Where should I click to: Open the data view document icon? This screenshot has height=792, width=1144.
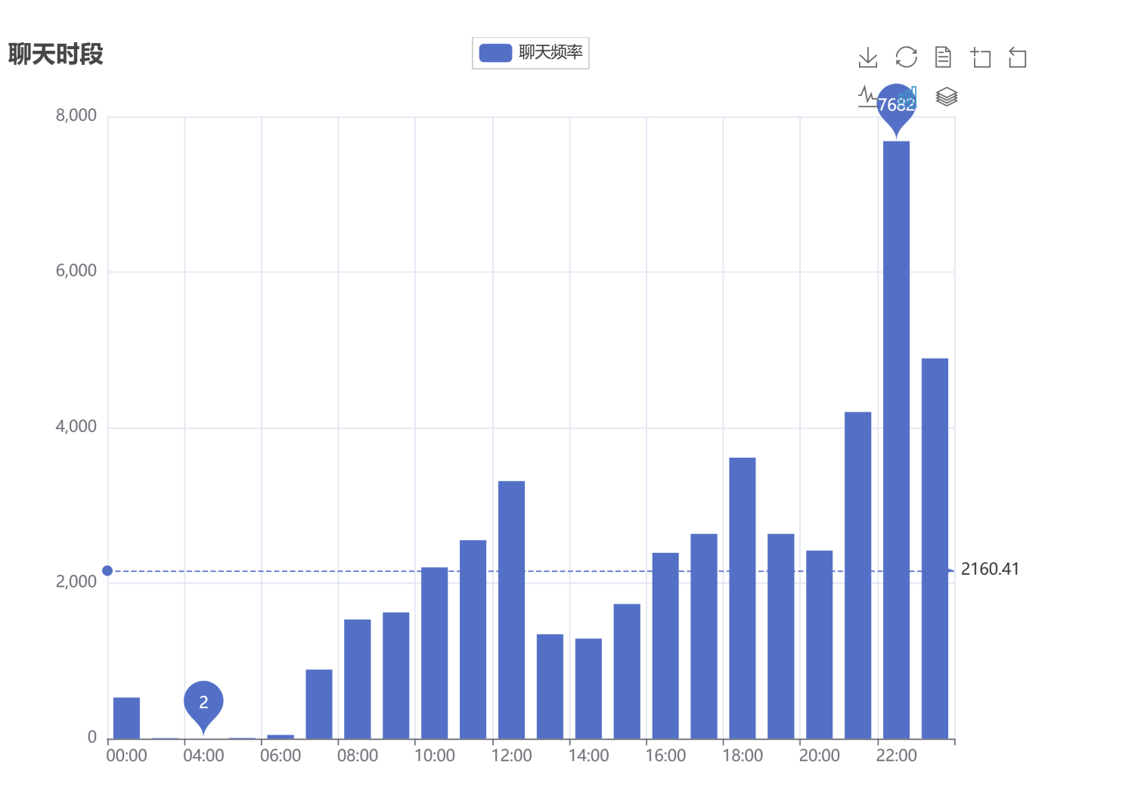click(x=943, y=57)
